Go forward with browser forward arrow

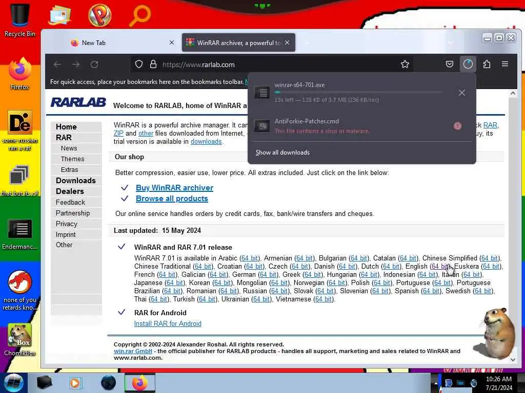click(76, 64)
